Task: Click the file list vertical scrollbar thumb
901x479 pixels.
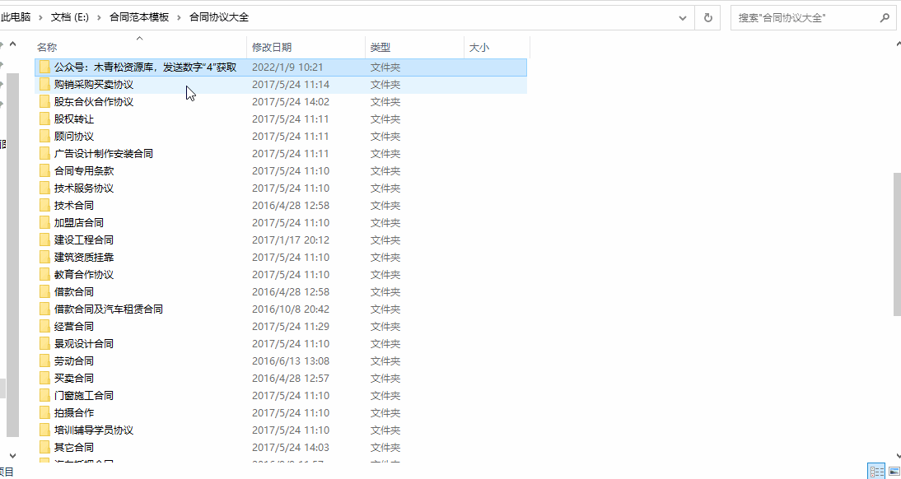Action: [897, 244]
